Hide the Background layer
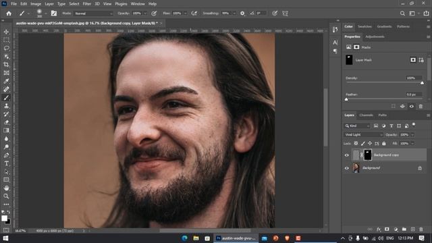Screen dimensions: 432x243 pyautogui.click(x=347, y=168)
